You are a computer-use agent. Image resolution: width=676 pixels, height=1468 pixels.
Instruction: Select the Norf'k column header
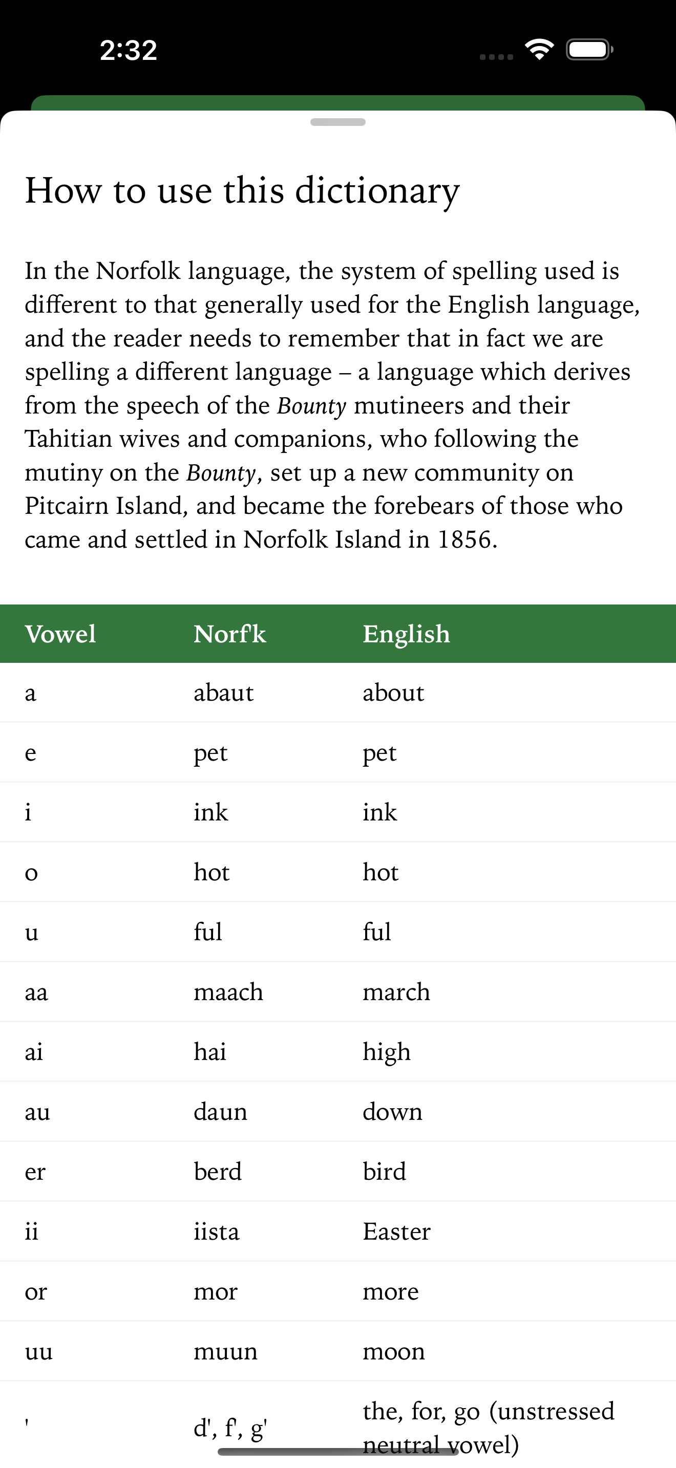(x=230, y=634)
